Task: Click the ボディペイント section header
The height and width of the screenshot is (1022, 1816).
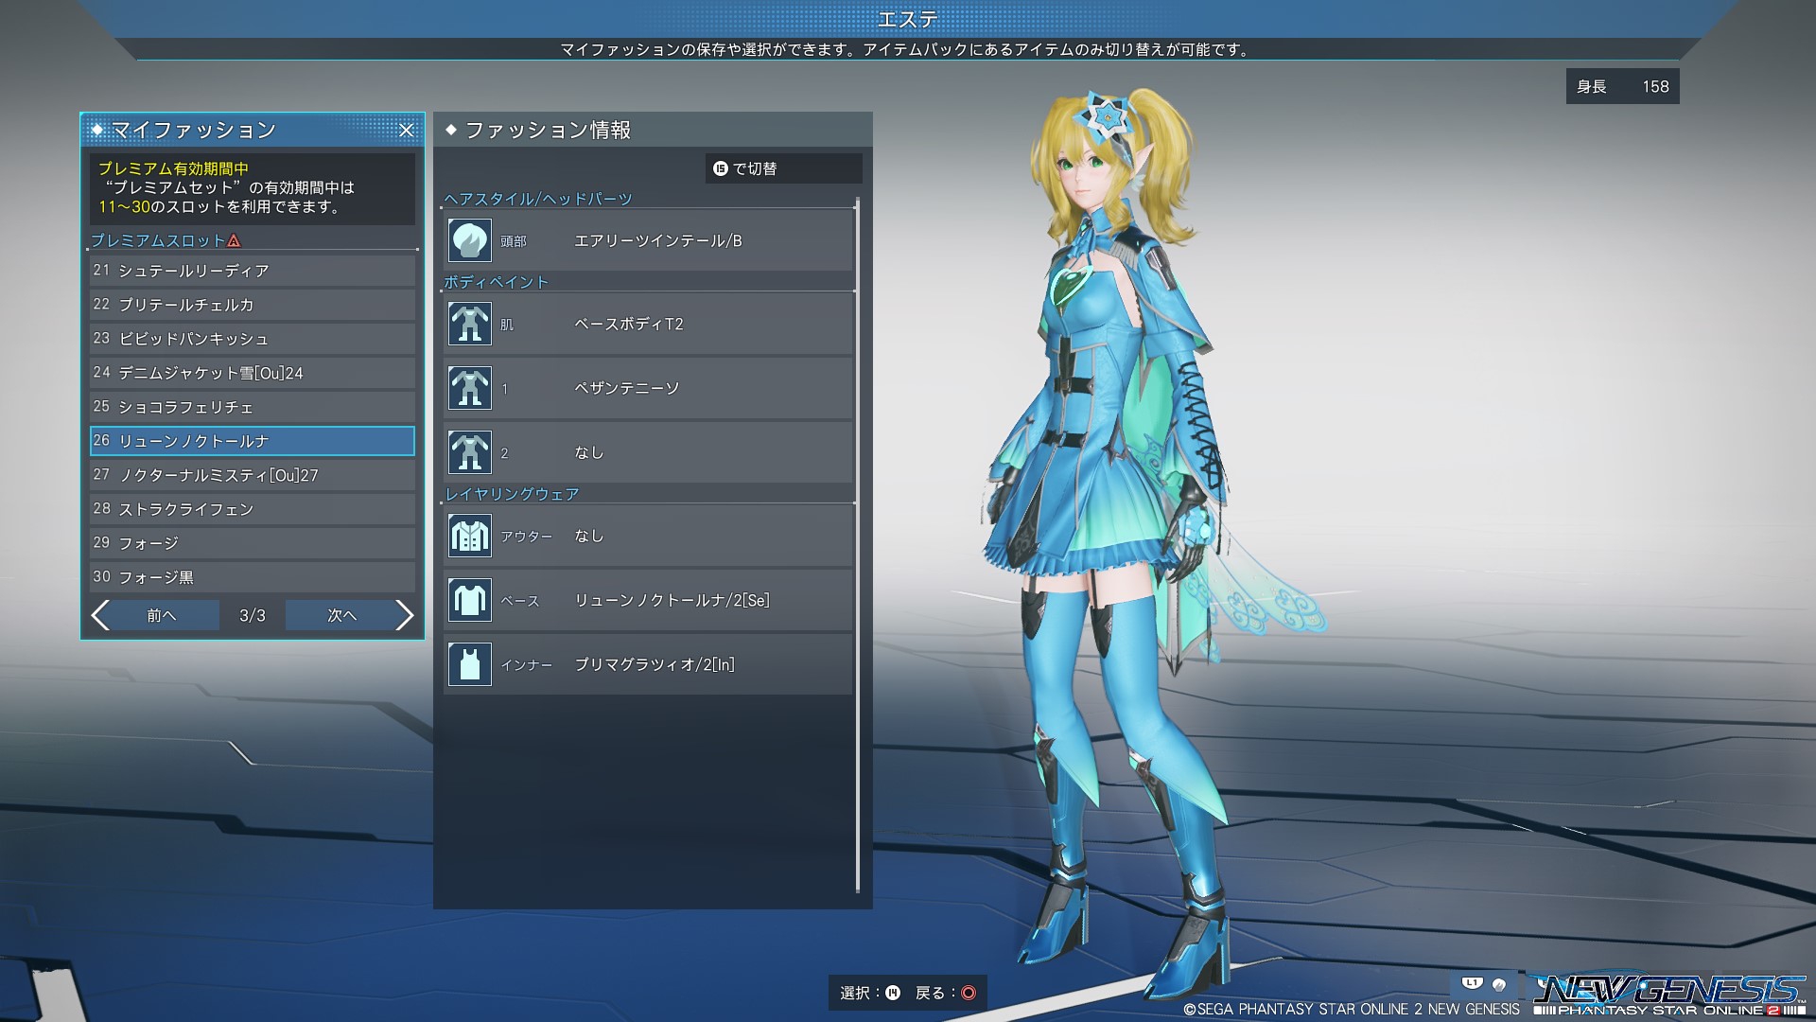Action: (x=497, y=282)
